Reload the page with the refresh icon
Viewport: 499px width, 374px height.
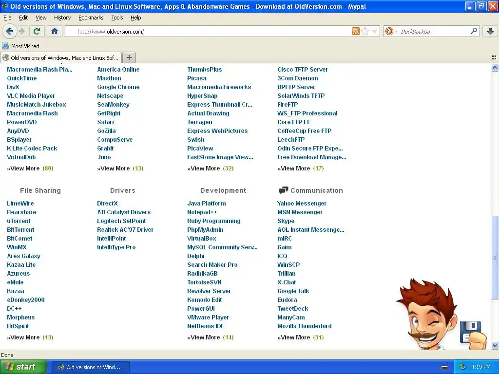point(37,31)
